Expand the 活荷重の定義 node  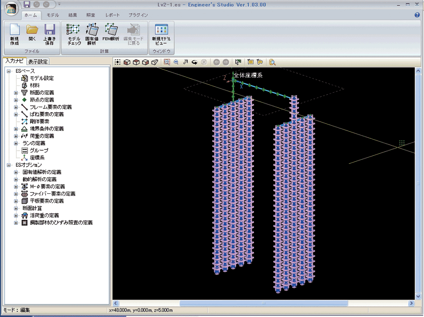coord(16,216)
